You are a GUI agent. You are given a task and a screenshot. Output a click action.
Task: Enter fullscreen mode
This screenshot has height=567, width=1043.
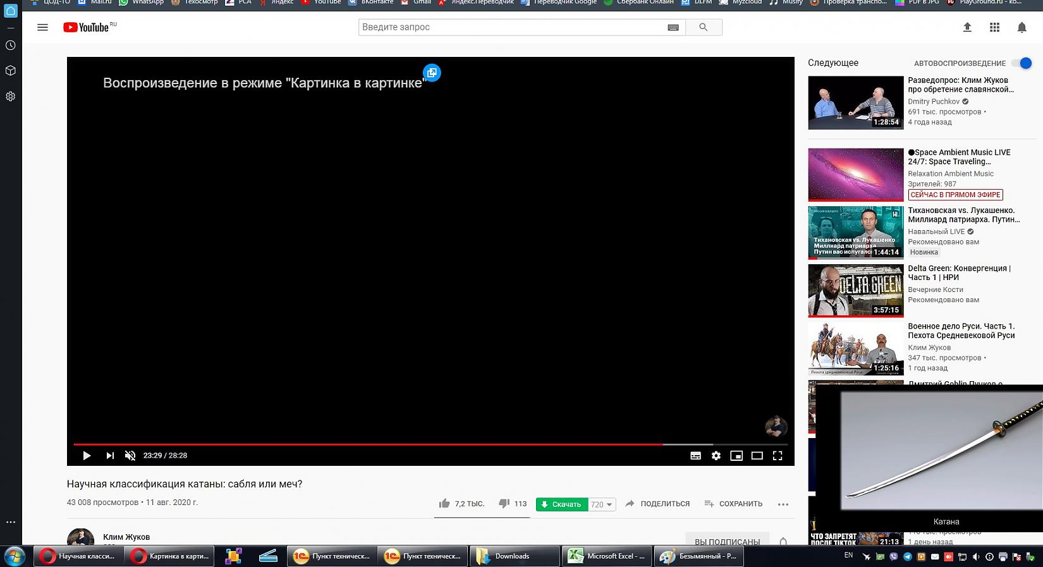click(778, 455)
